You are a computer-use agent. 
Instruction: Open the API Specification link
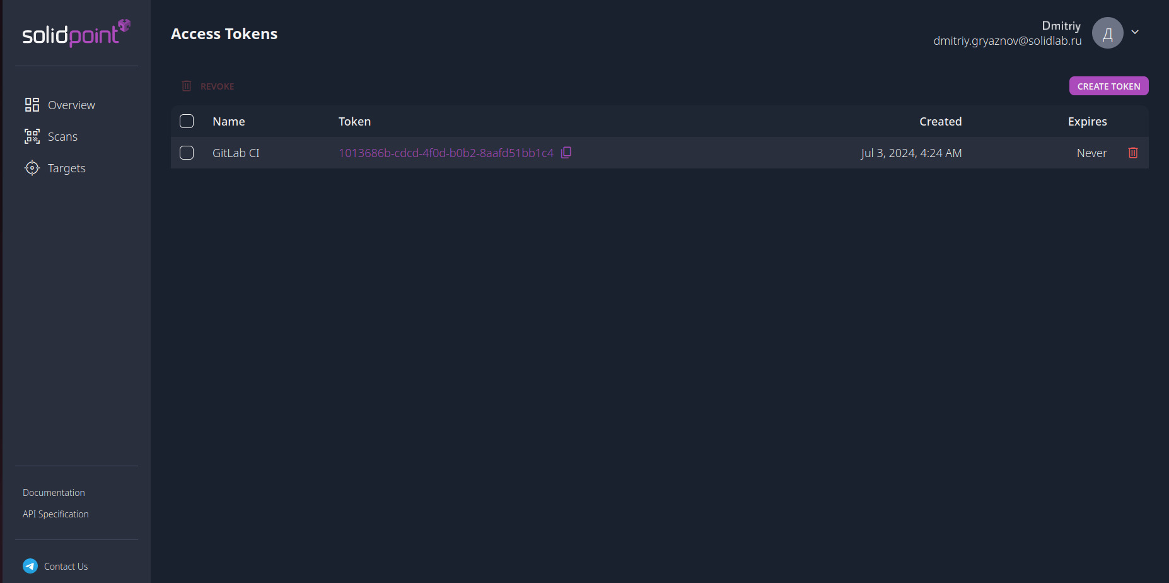coord(55,514)
